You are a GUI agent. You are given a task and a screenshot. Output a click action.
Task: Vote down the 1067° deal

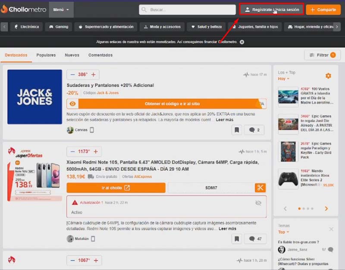click(72, 261)
